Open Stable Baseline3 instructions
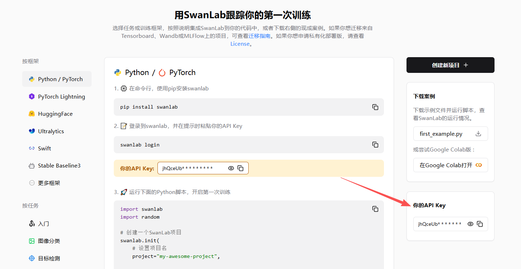This screenshot has height=269, width=521. [57, 166]
